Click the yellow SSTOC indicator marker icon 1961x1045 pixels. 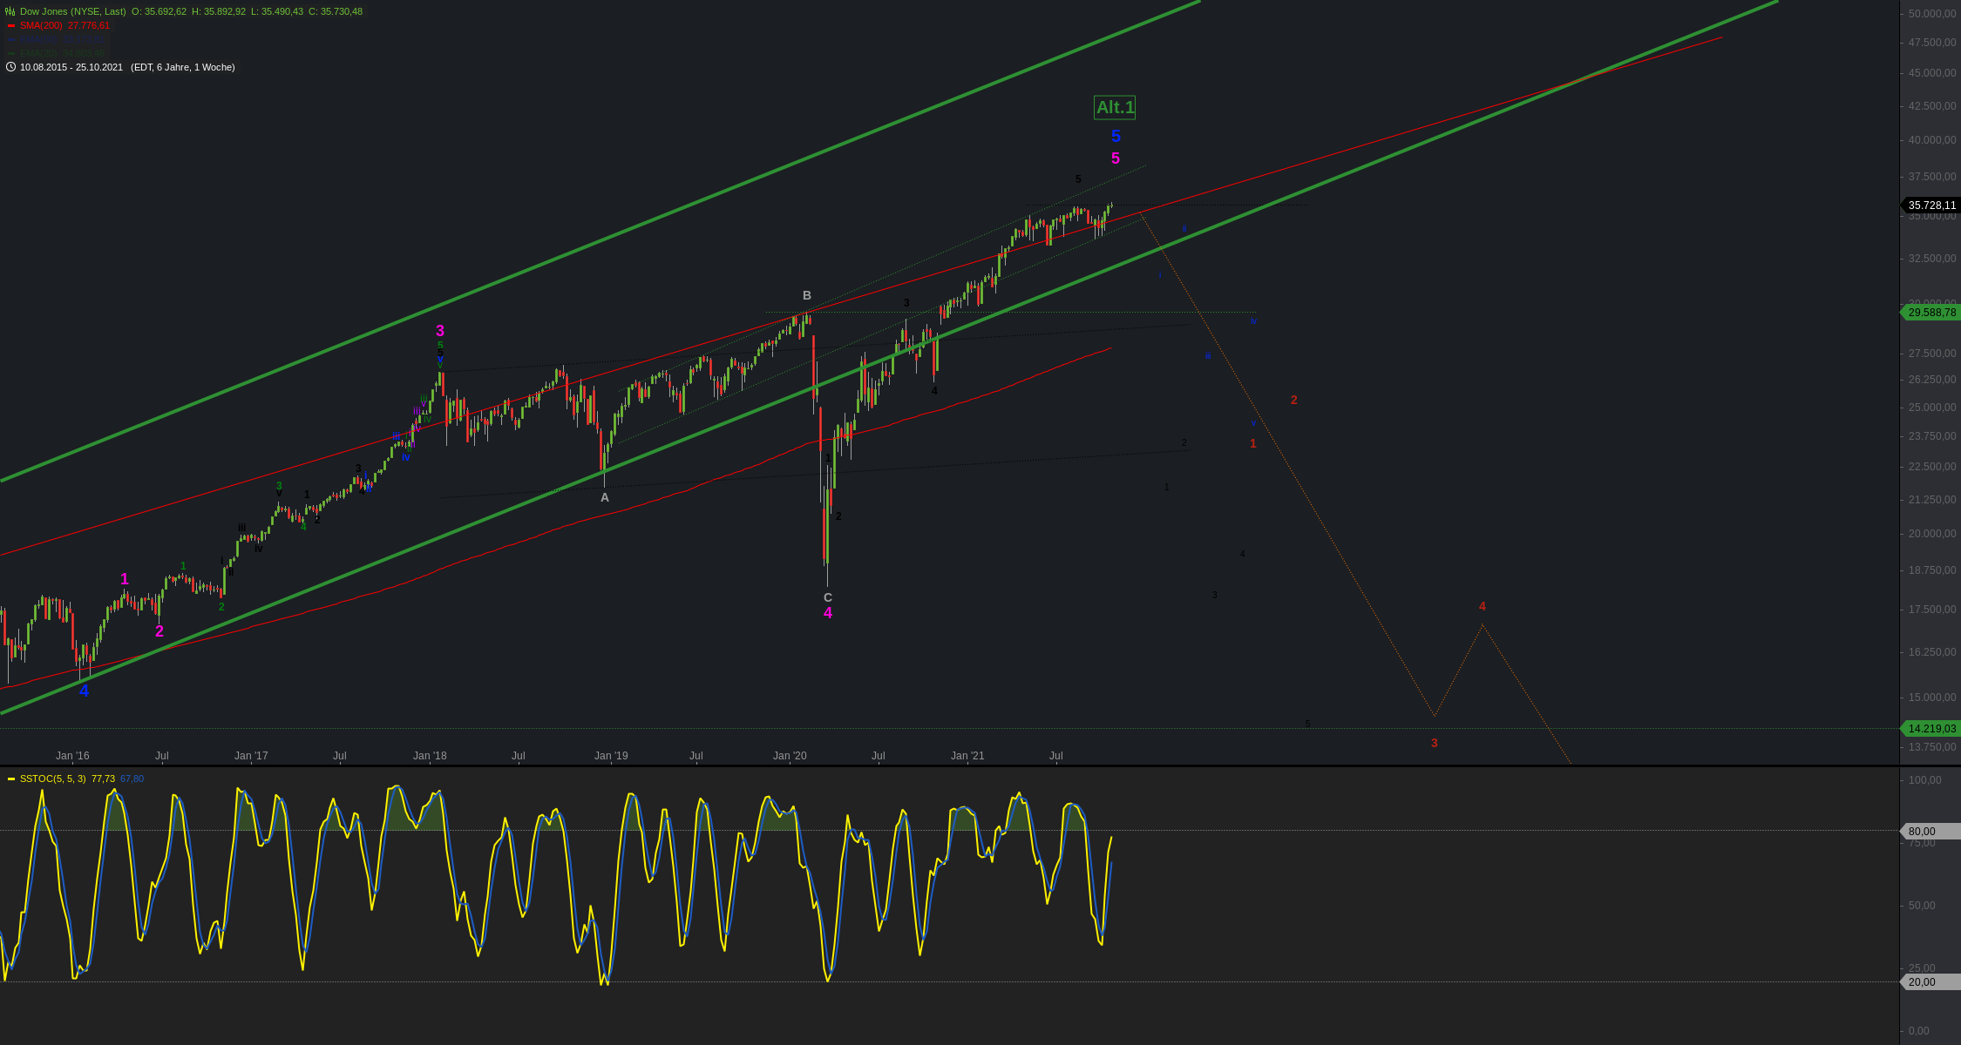point(11,779)
